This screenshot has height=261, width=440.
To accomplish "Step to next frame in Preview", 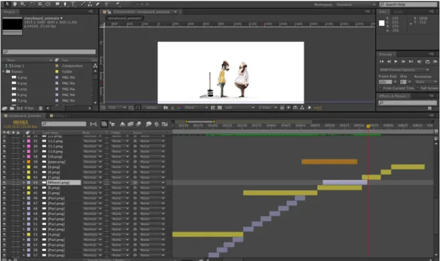I will tap(403, 61).
